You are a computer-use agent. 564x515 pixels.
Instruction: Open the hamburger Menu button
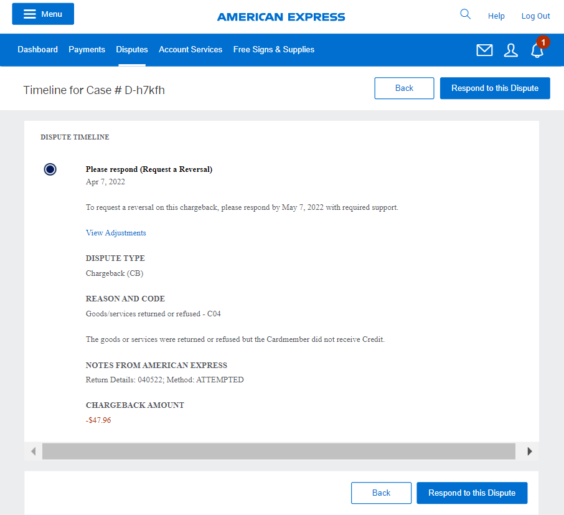(x=43, y=14)
